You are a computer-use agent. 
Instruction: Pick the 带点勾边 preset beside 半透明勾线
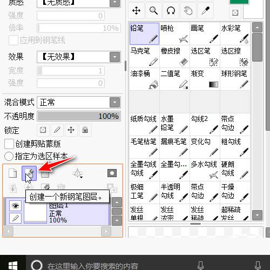point(205,193)
